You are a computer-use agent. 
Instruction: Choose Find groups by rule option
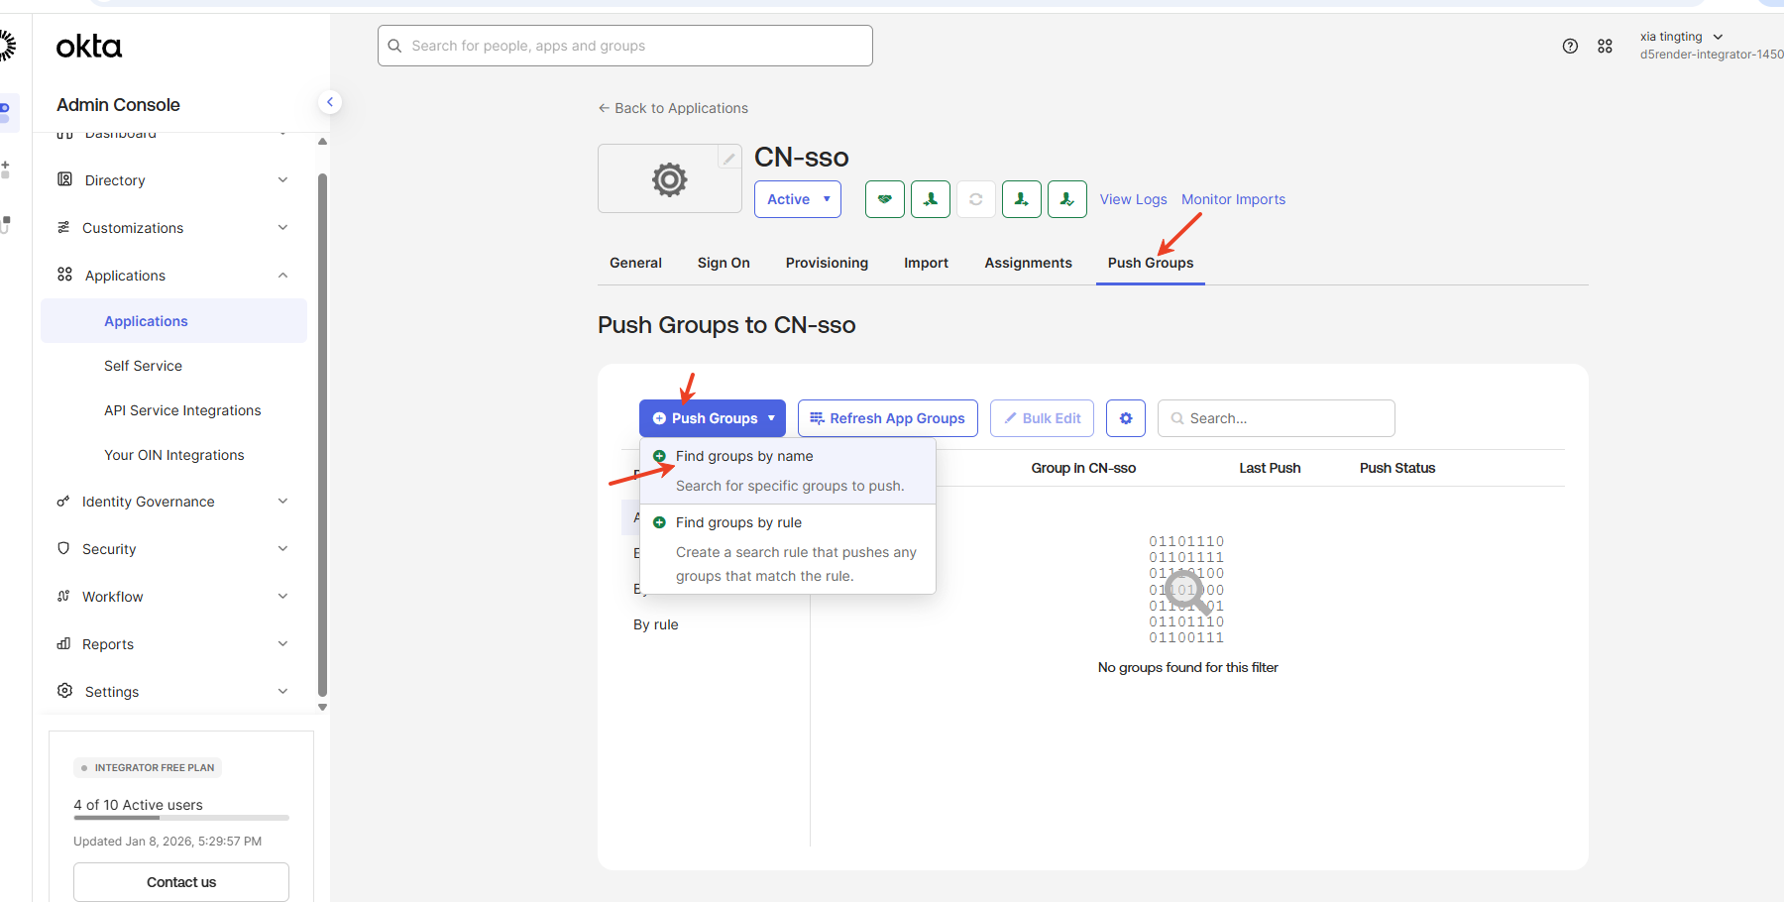pyautogui.click(x=738, y=522)
